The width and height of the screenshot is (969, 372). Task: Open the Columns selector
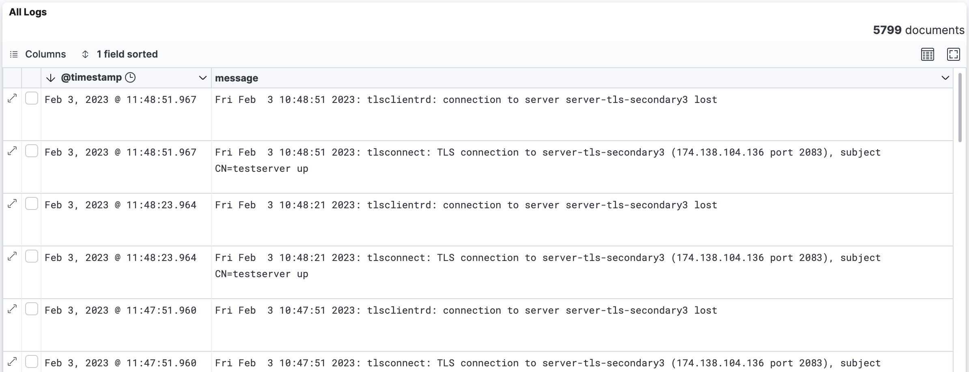(x=38, y=54)
